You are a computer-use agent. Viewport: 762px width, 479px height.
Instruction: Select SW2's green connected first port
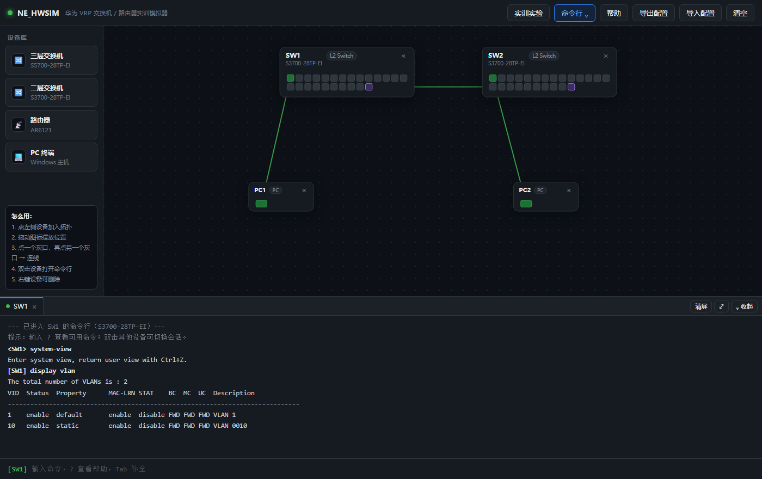click(493, 78)
